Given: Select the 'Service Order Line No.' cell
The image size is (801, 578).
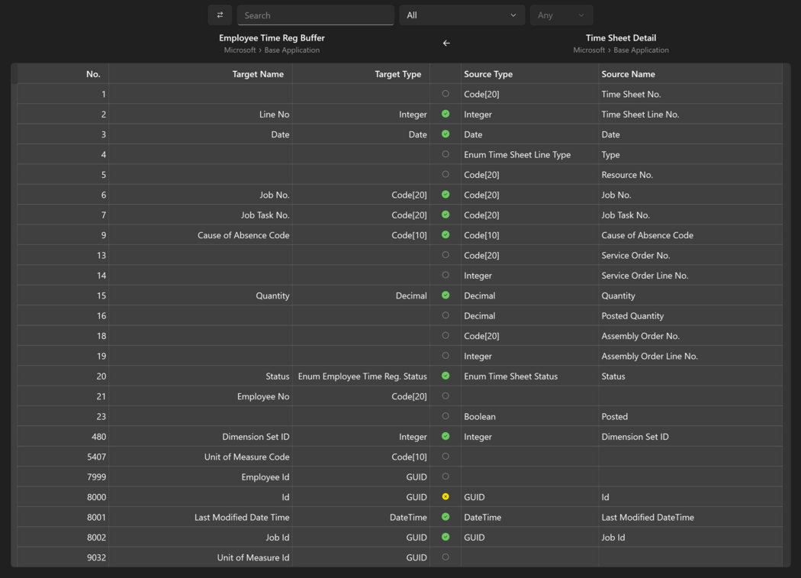Looking at the screenshot, I should 690,275.
